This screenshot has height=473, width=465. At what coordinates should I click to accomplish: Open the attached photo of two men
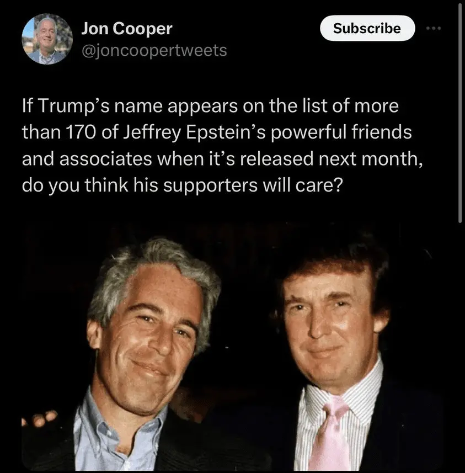pos(232,346)
